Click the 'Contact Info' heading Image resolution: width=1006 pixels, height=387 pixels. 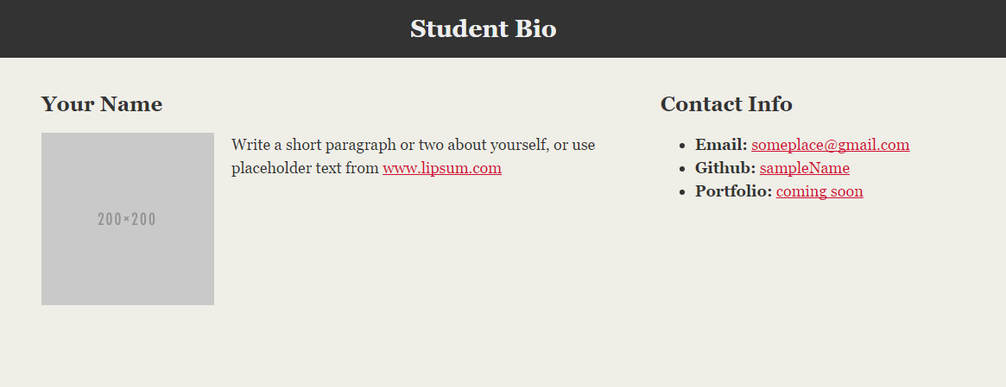[x=726, y=104]
